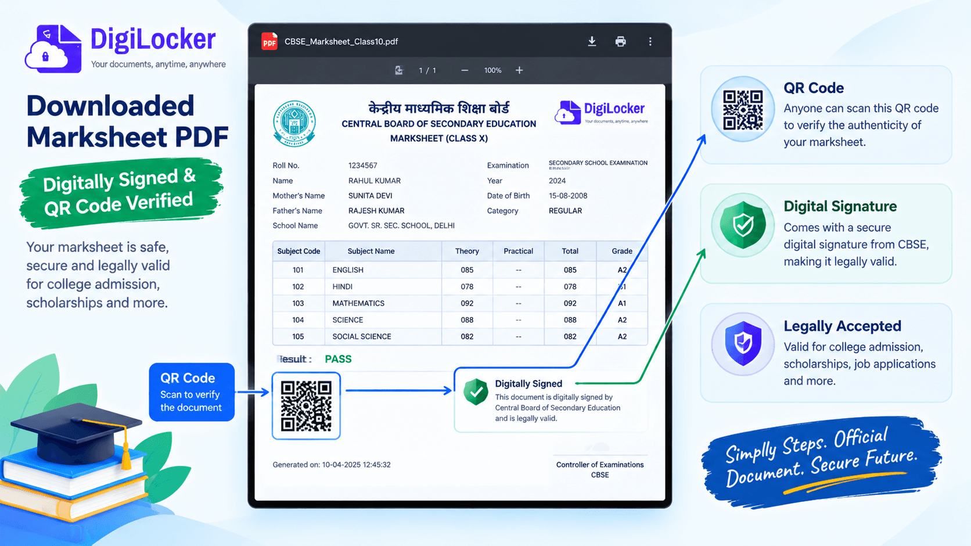Click the DigiLocker logo inside the marksheet
Viewport: 971px width, 546px height.
pos(601,112)
